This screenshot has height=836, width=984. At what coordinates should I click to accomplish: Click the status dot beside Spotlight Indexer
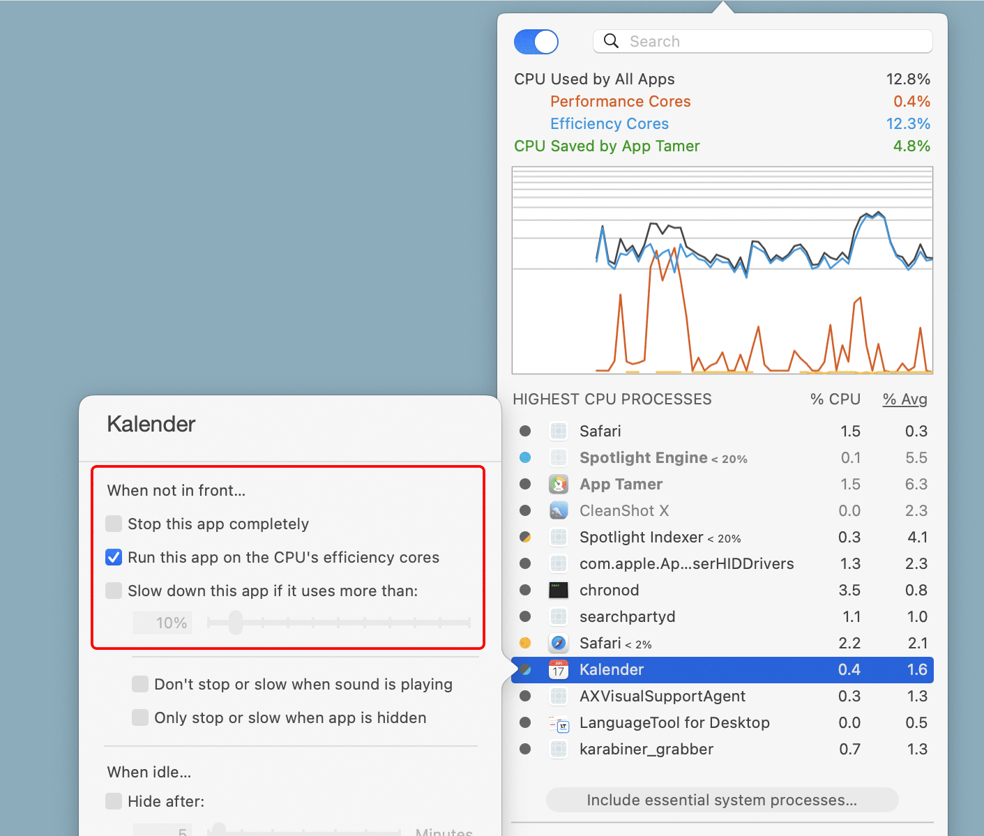(525, 537)
